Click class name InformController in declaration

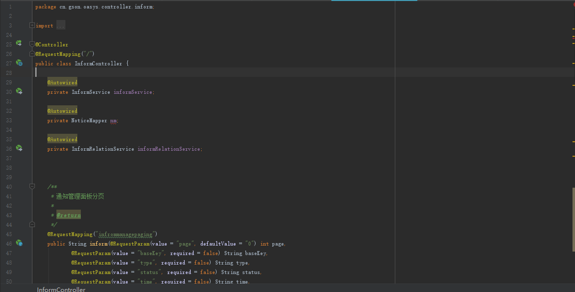[98, 63]
